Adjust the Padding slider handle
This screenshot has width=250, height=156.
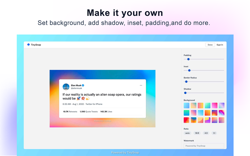pyautogui.click(x=188, y=59)
